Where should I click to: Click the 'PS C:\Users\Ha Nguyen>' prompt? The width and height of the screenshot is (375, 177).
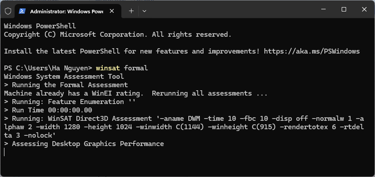click(x=48, y=68)
